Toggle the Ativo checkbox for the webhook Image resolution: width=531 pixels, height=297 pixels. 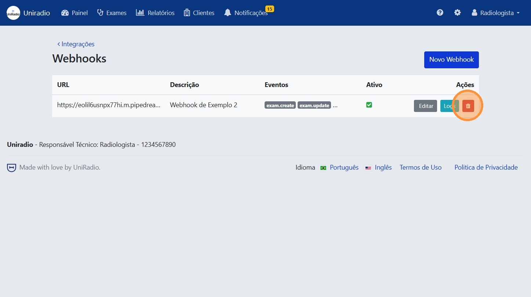coord(369,105)
